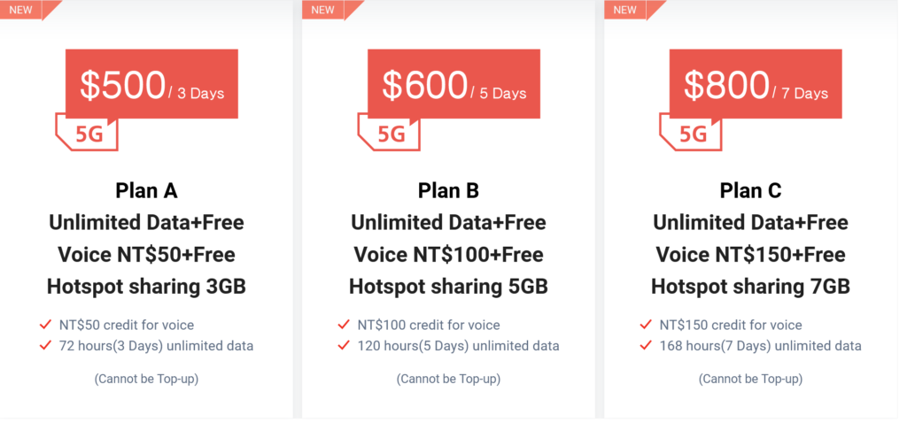The width and height of the screenshot is (907, 422).
Task: Open the Plan B heading
Action: point(448,190)
